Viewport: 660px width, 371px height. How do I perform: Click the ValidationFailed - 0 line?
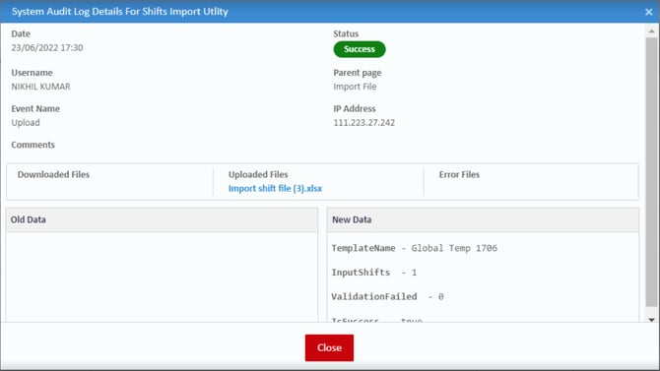click(x=387, y=296)
